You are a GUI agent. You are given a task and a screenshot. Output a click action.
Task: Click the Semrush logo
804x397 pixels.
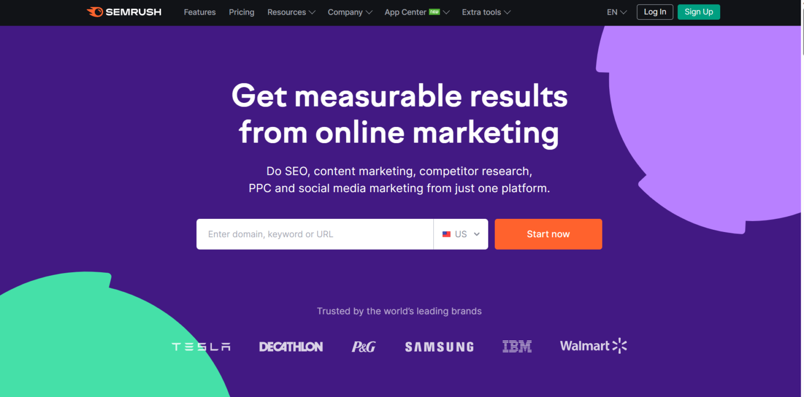pos(124,11)
